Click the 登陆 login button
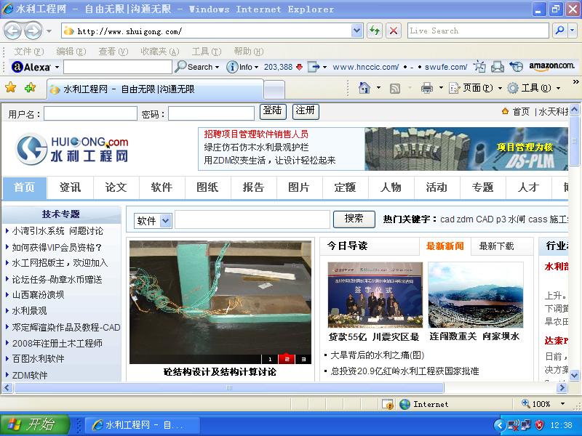The image size is (582, 436). (x=272, y=111)
